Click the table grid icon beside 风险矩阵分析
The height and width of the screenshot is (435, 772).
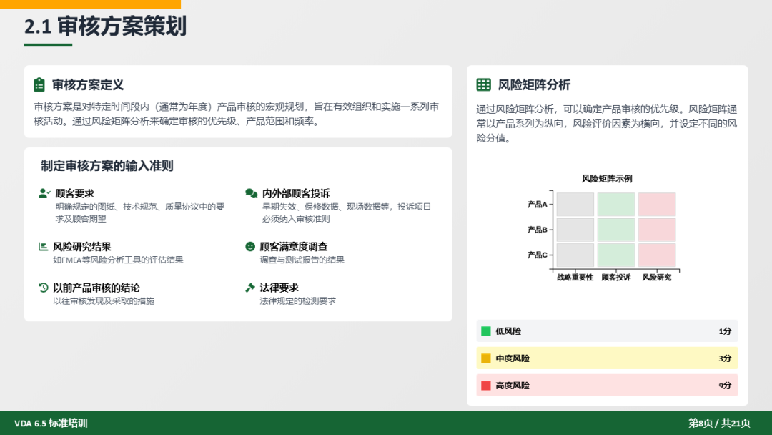[484, 85]
